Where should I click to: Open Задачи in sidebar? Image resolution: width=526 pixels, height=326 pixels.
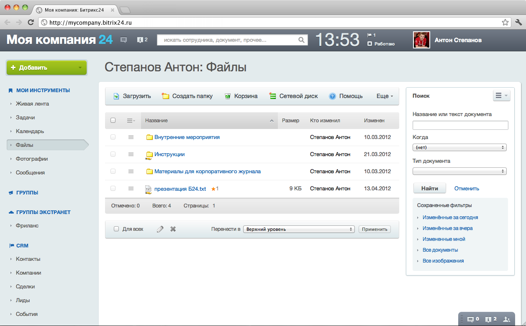25,118
